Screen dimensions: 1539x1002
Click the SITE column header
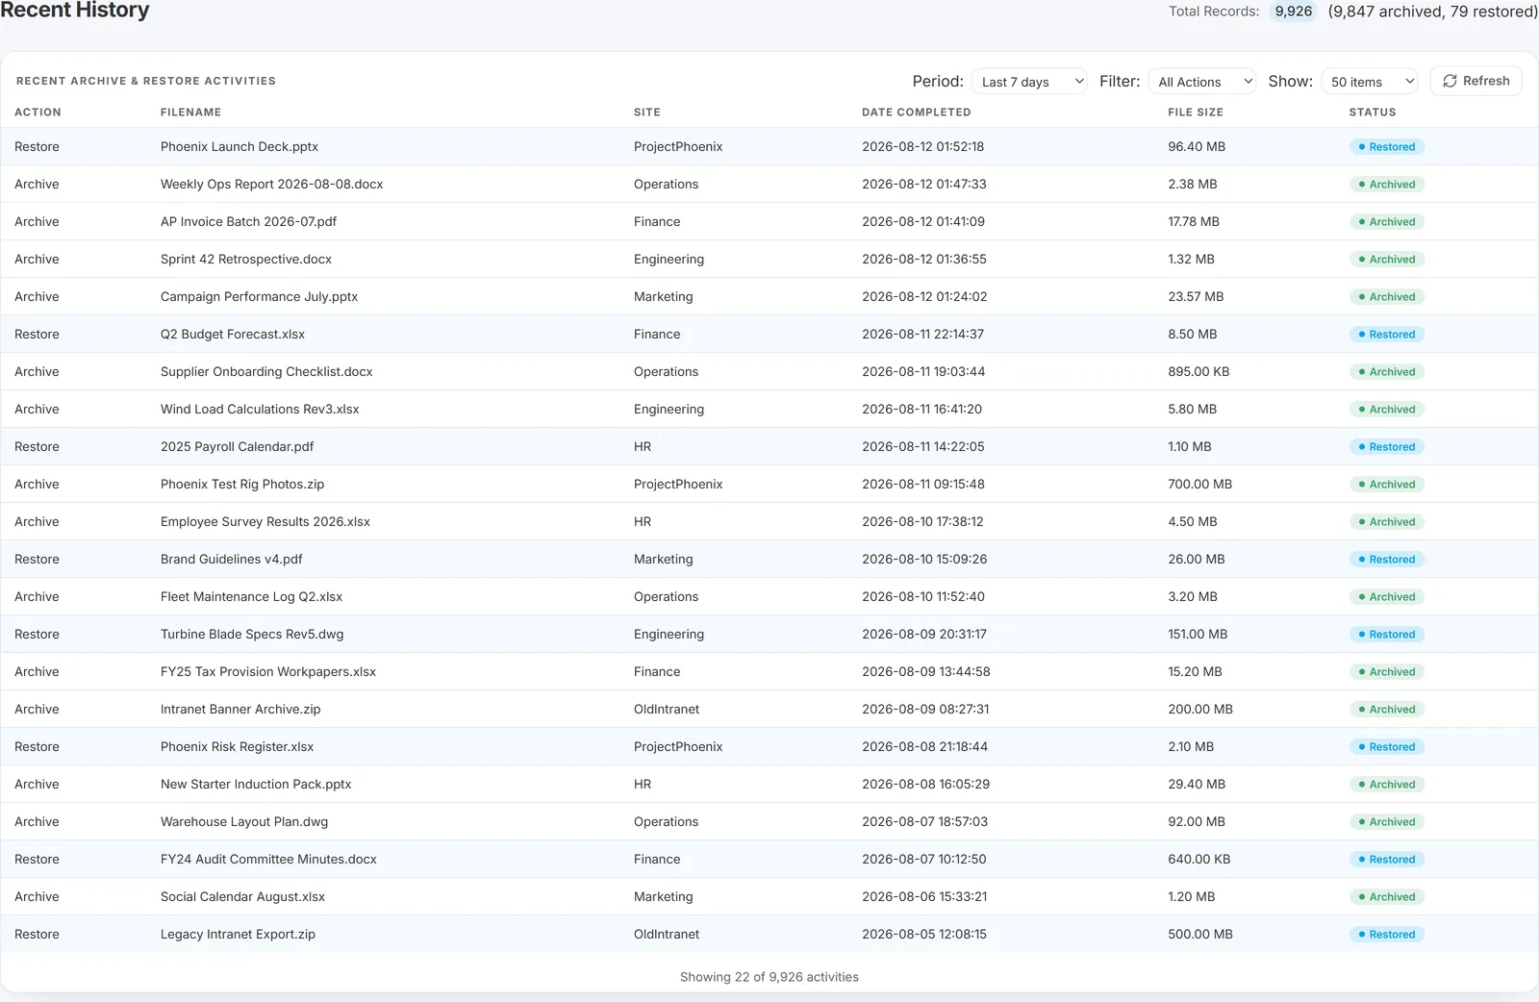click(x=646, y=113)
